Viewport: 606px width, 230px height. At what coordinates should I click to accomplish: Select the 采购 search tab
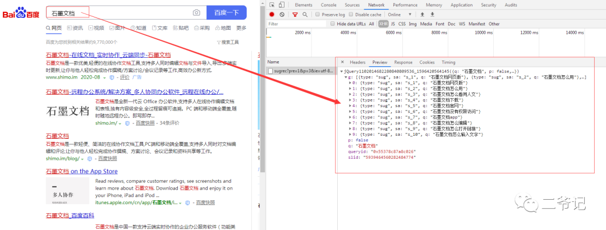click(202, 28)
